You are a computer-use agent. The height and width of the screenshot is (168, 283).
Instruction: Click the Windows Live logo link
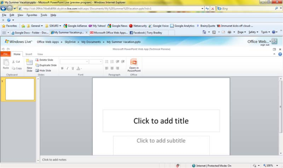(19, 42)
